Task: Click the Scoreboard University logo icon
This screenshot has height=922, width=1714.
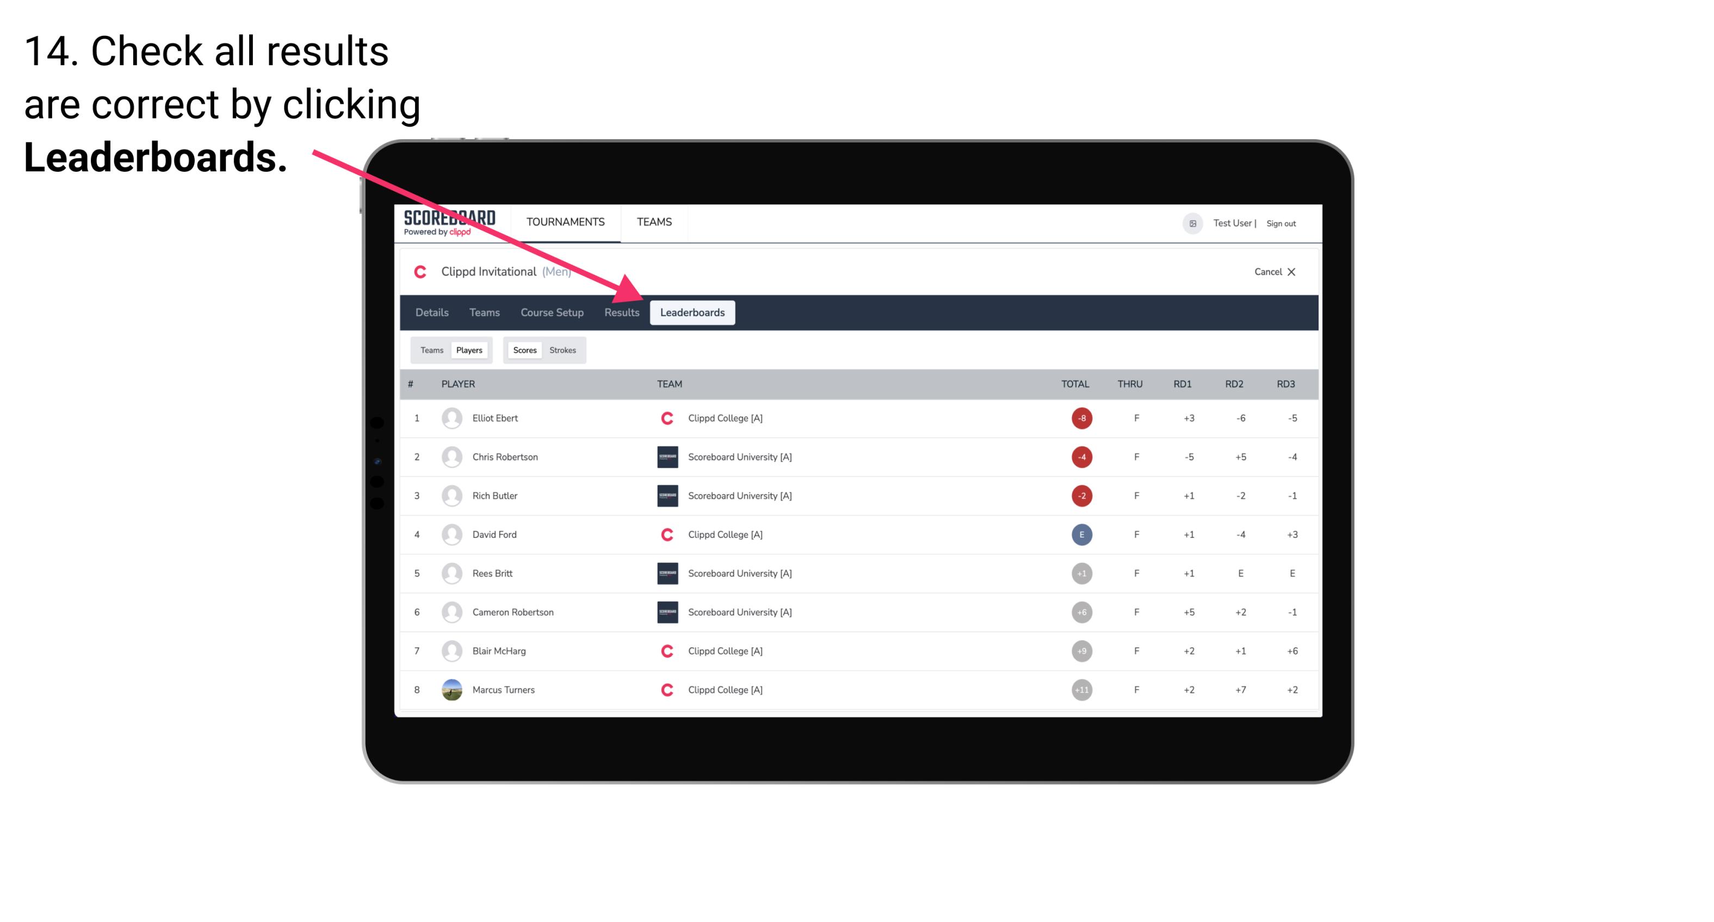Action: (665, 456)
